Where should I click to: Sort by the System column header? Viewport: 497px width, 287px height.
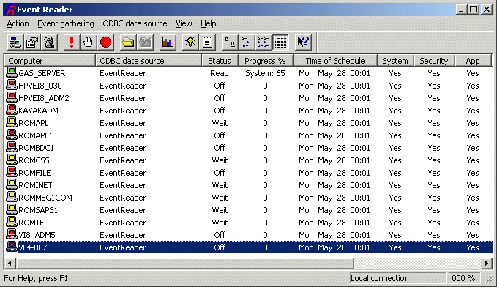[395, 61]
